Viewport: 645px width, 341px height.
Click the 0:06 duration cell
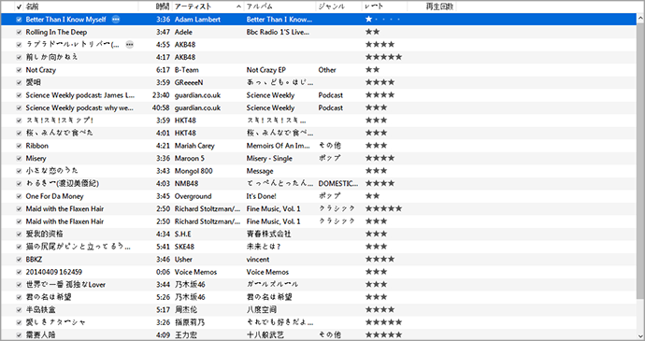[x=163, y=272]
